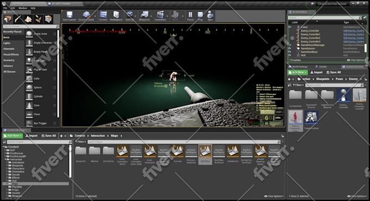The image size is (370, 201).
Task: Click Save All in the bottom content browser
Action: click(x=49, y=135)
